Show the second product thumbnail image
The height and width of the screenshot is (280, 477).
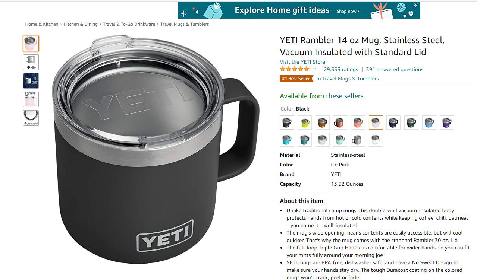[31, 62]
